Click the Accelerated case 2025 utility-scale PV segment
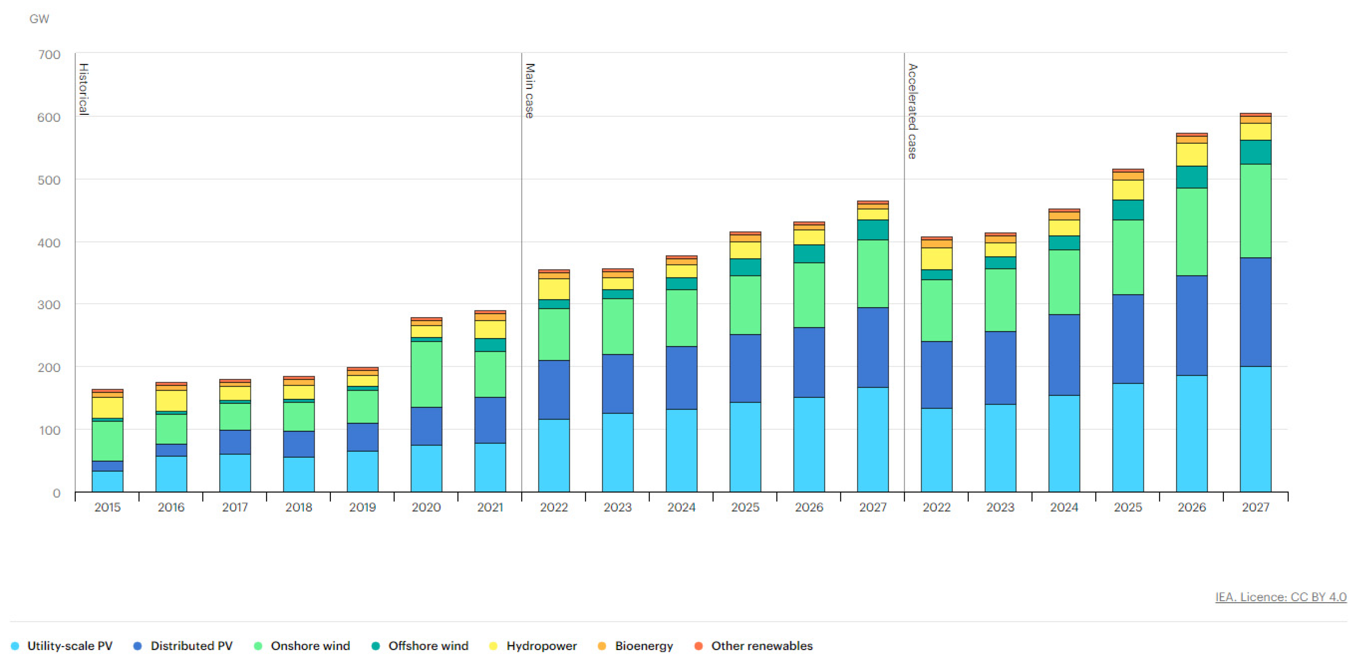Screen dimensions: 1358x660 coord(1128,438)
